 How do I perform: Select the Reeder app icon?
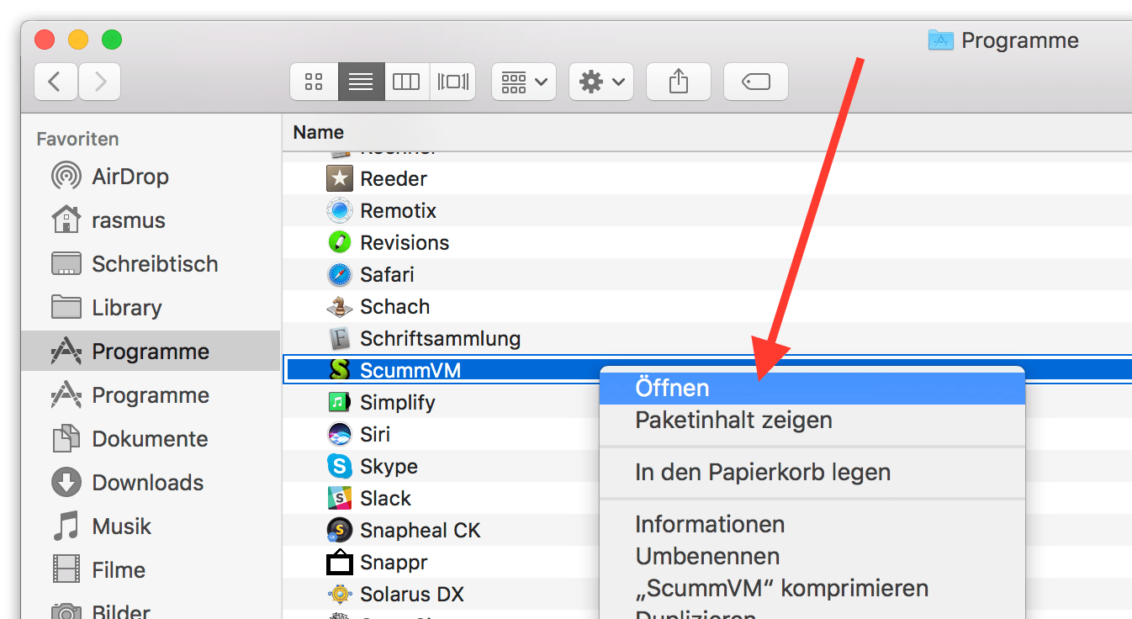click(339, 178)
